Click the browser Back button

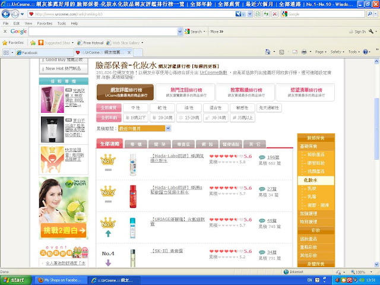pyautogui.click(x=5, y=14)
